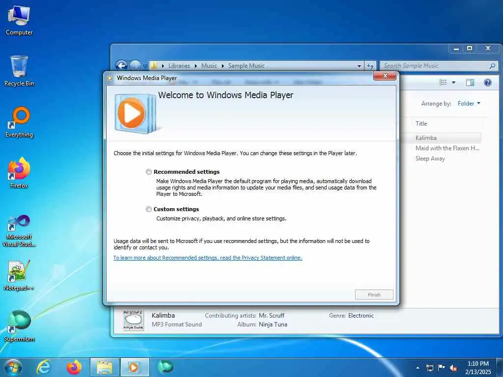Click the Electronic genre value
The image size is (503, 377).
point(361,316)
